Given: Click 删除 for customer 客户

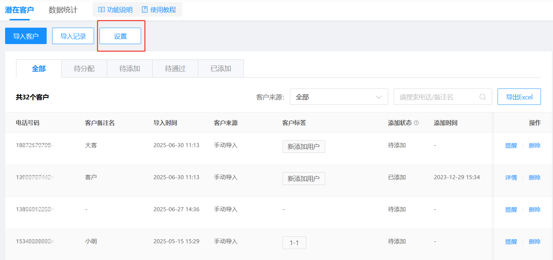Looking at the screenshot, I should [x=534, y=177].
